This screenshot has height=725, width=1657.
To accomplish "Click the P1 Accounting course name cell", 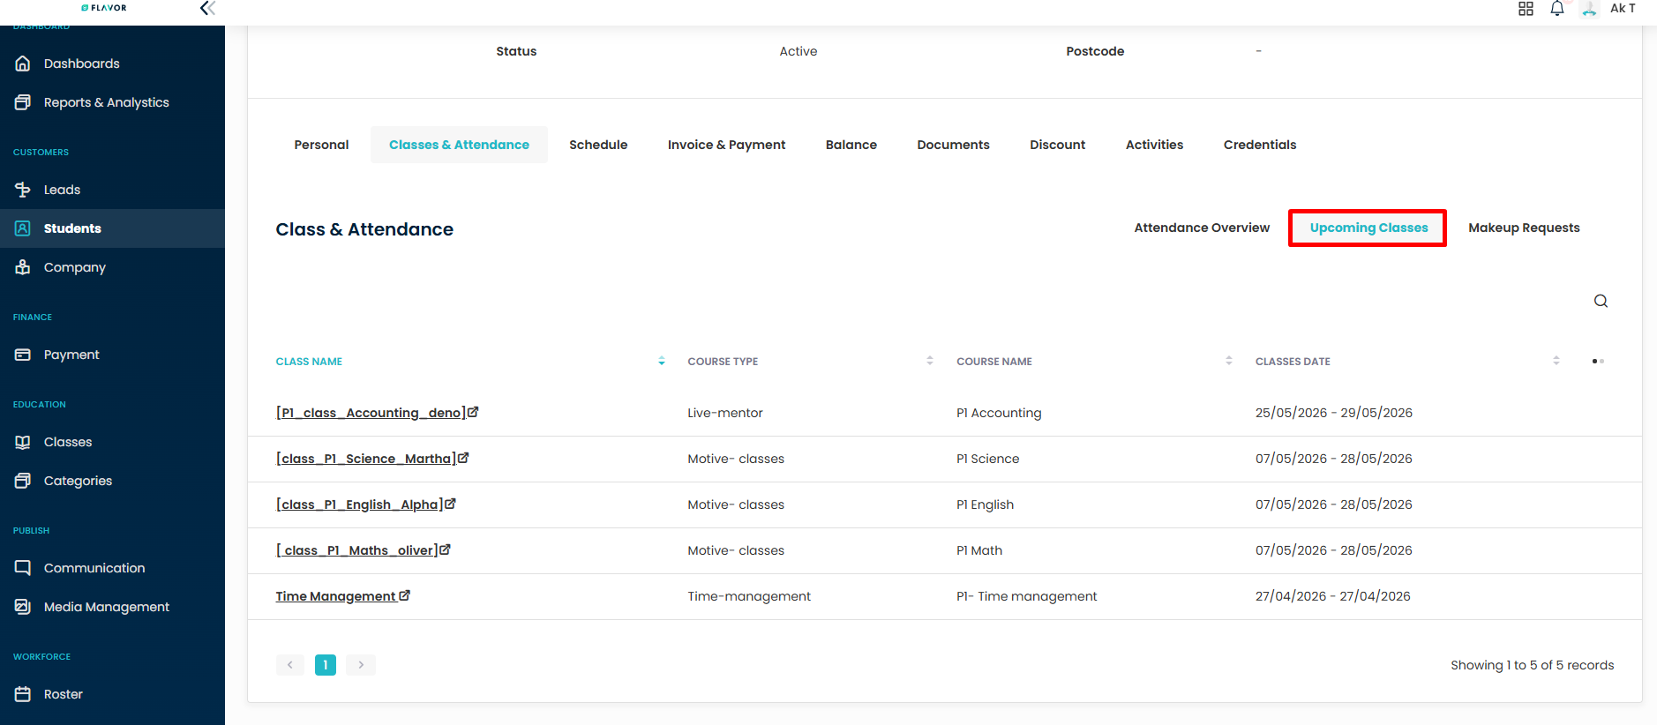I will (x=999, y=413).
